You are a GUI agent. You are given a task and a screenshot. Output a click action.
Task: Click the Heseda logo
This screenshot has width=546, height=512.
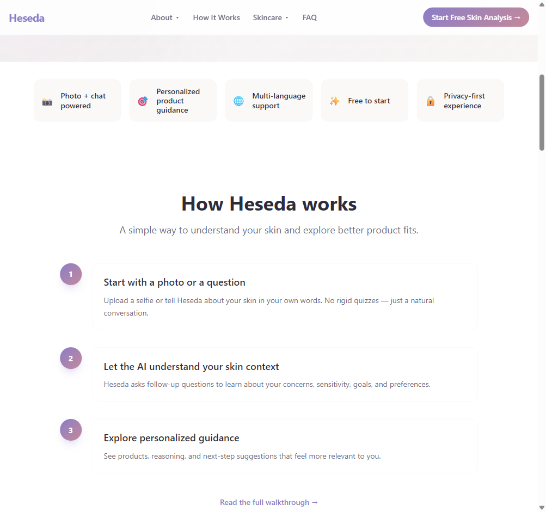pyautogui.click(x=26, y=17)
